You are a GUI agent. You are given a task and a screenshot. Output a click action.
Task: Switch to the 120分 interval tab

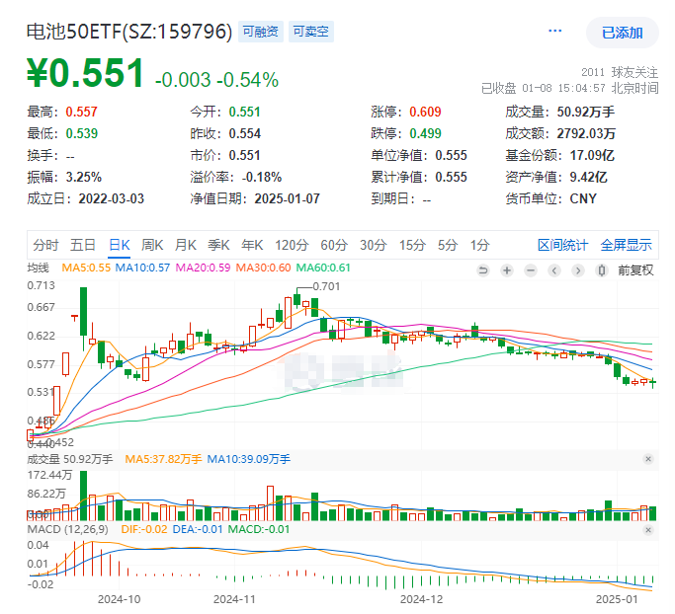tap(292, 245)
